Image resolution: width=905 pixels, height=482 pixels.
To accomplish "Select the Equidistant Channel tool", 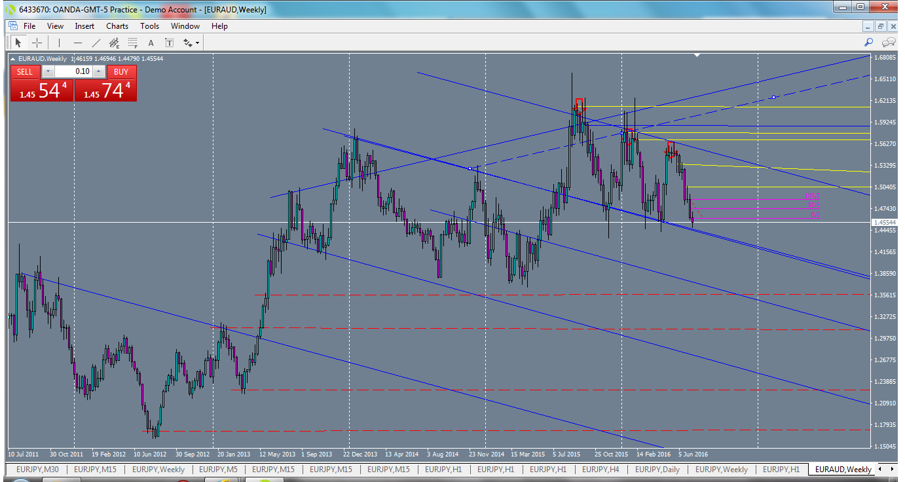I will point(114,43).
